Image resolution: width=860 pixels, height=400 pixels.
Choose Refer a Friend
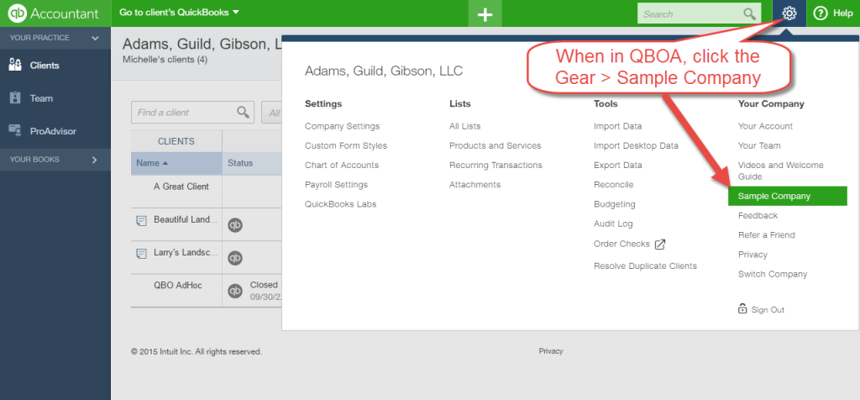766,234
